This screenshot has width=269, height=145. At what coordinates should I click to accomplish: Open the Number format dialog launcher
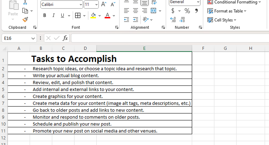(200, 27)
